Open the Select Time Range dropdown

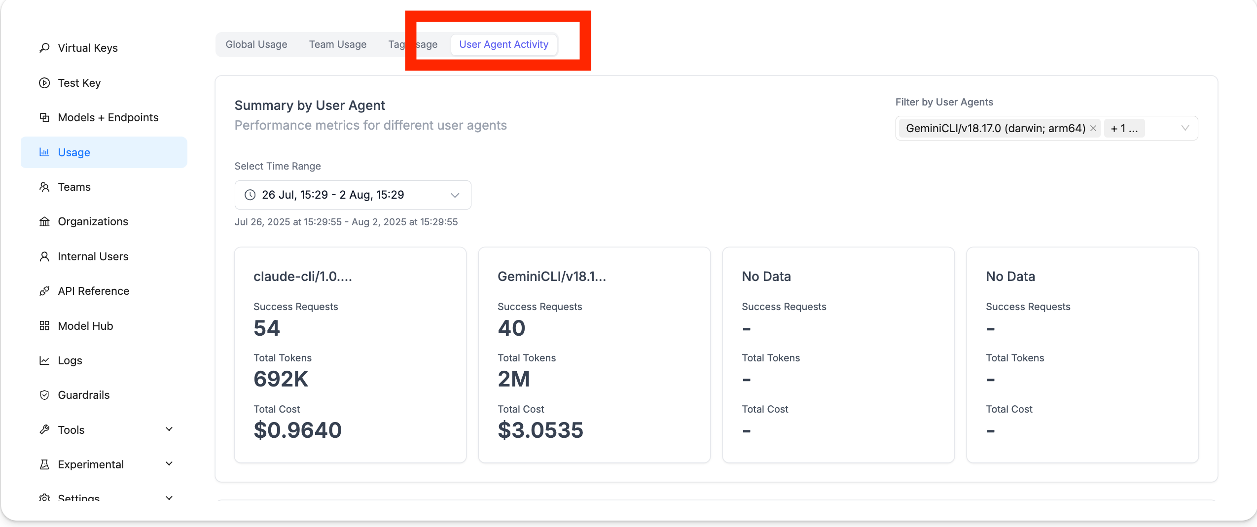pos(353,195)
